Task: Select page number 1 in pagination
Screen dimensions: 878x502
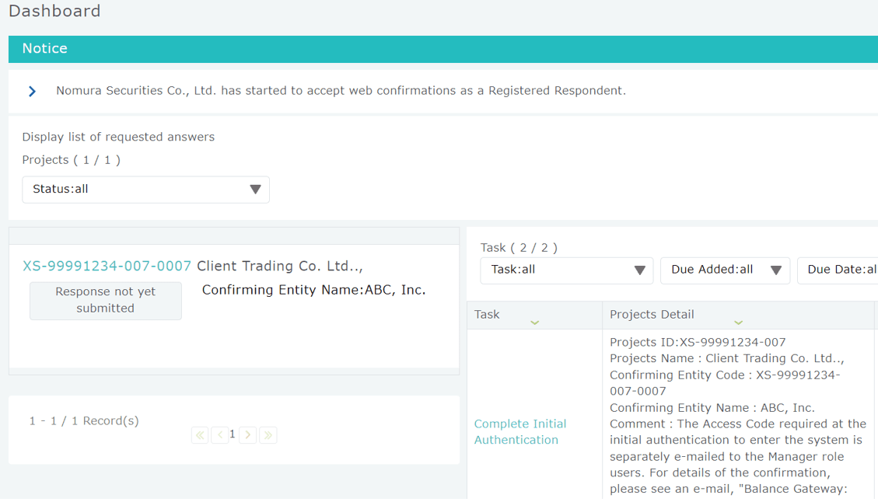Action: point(233,435)
